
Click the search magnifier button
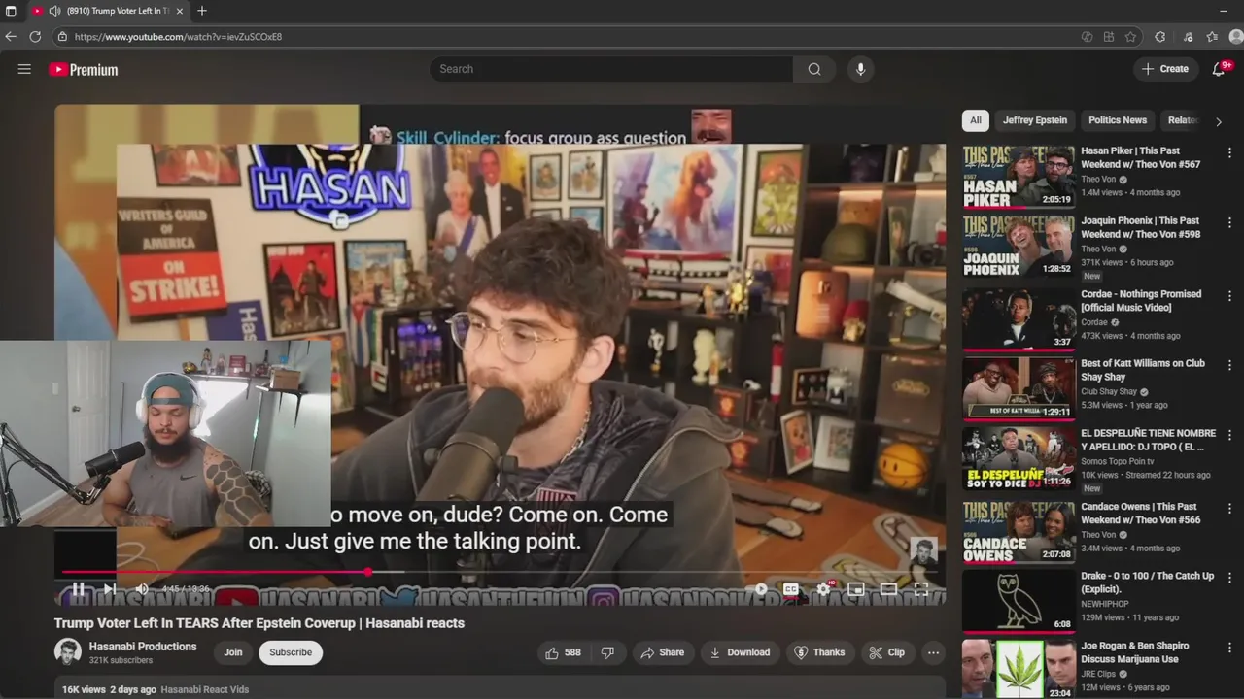point(814,69)
